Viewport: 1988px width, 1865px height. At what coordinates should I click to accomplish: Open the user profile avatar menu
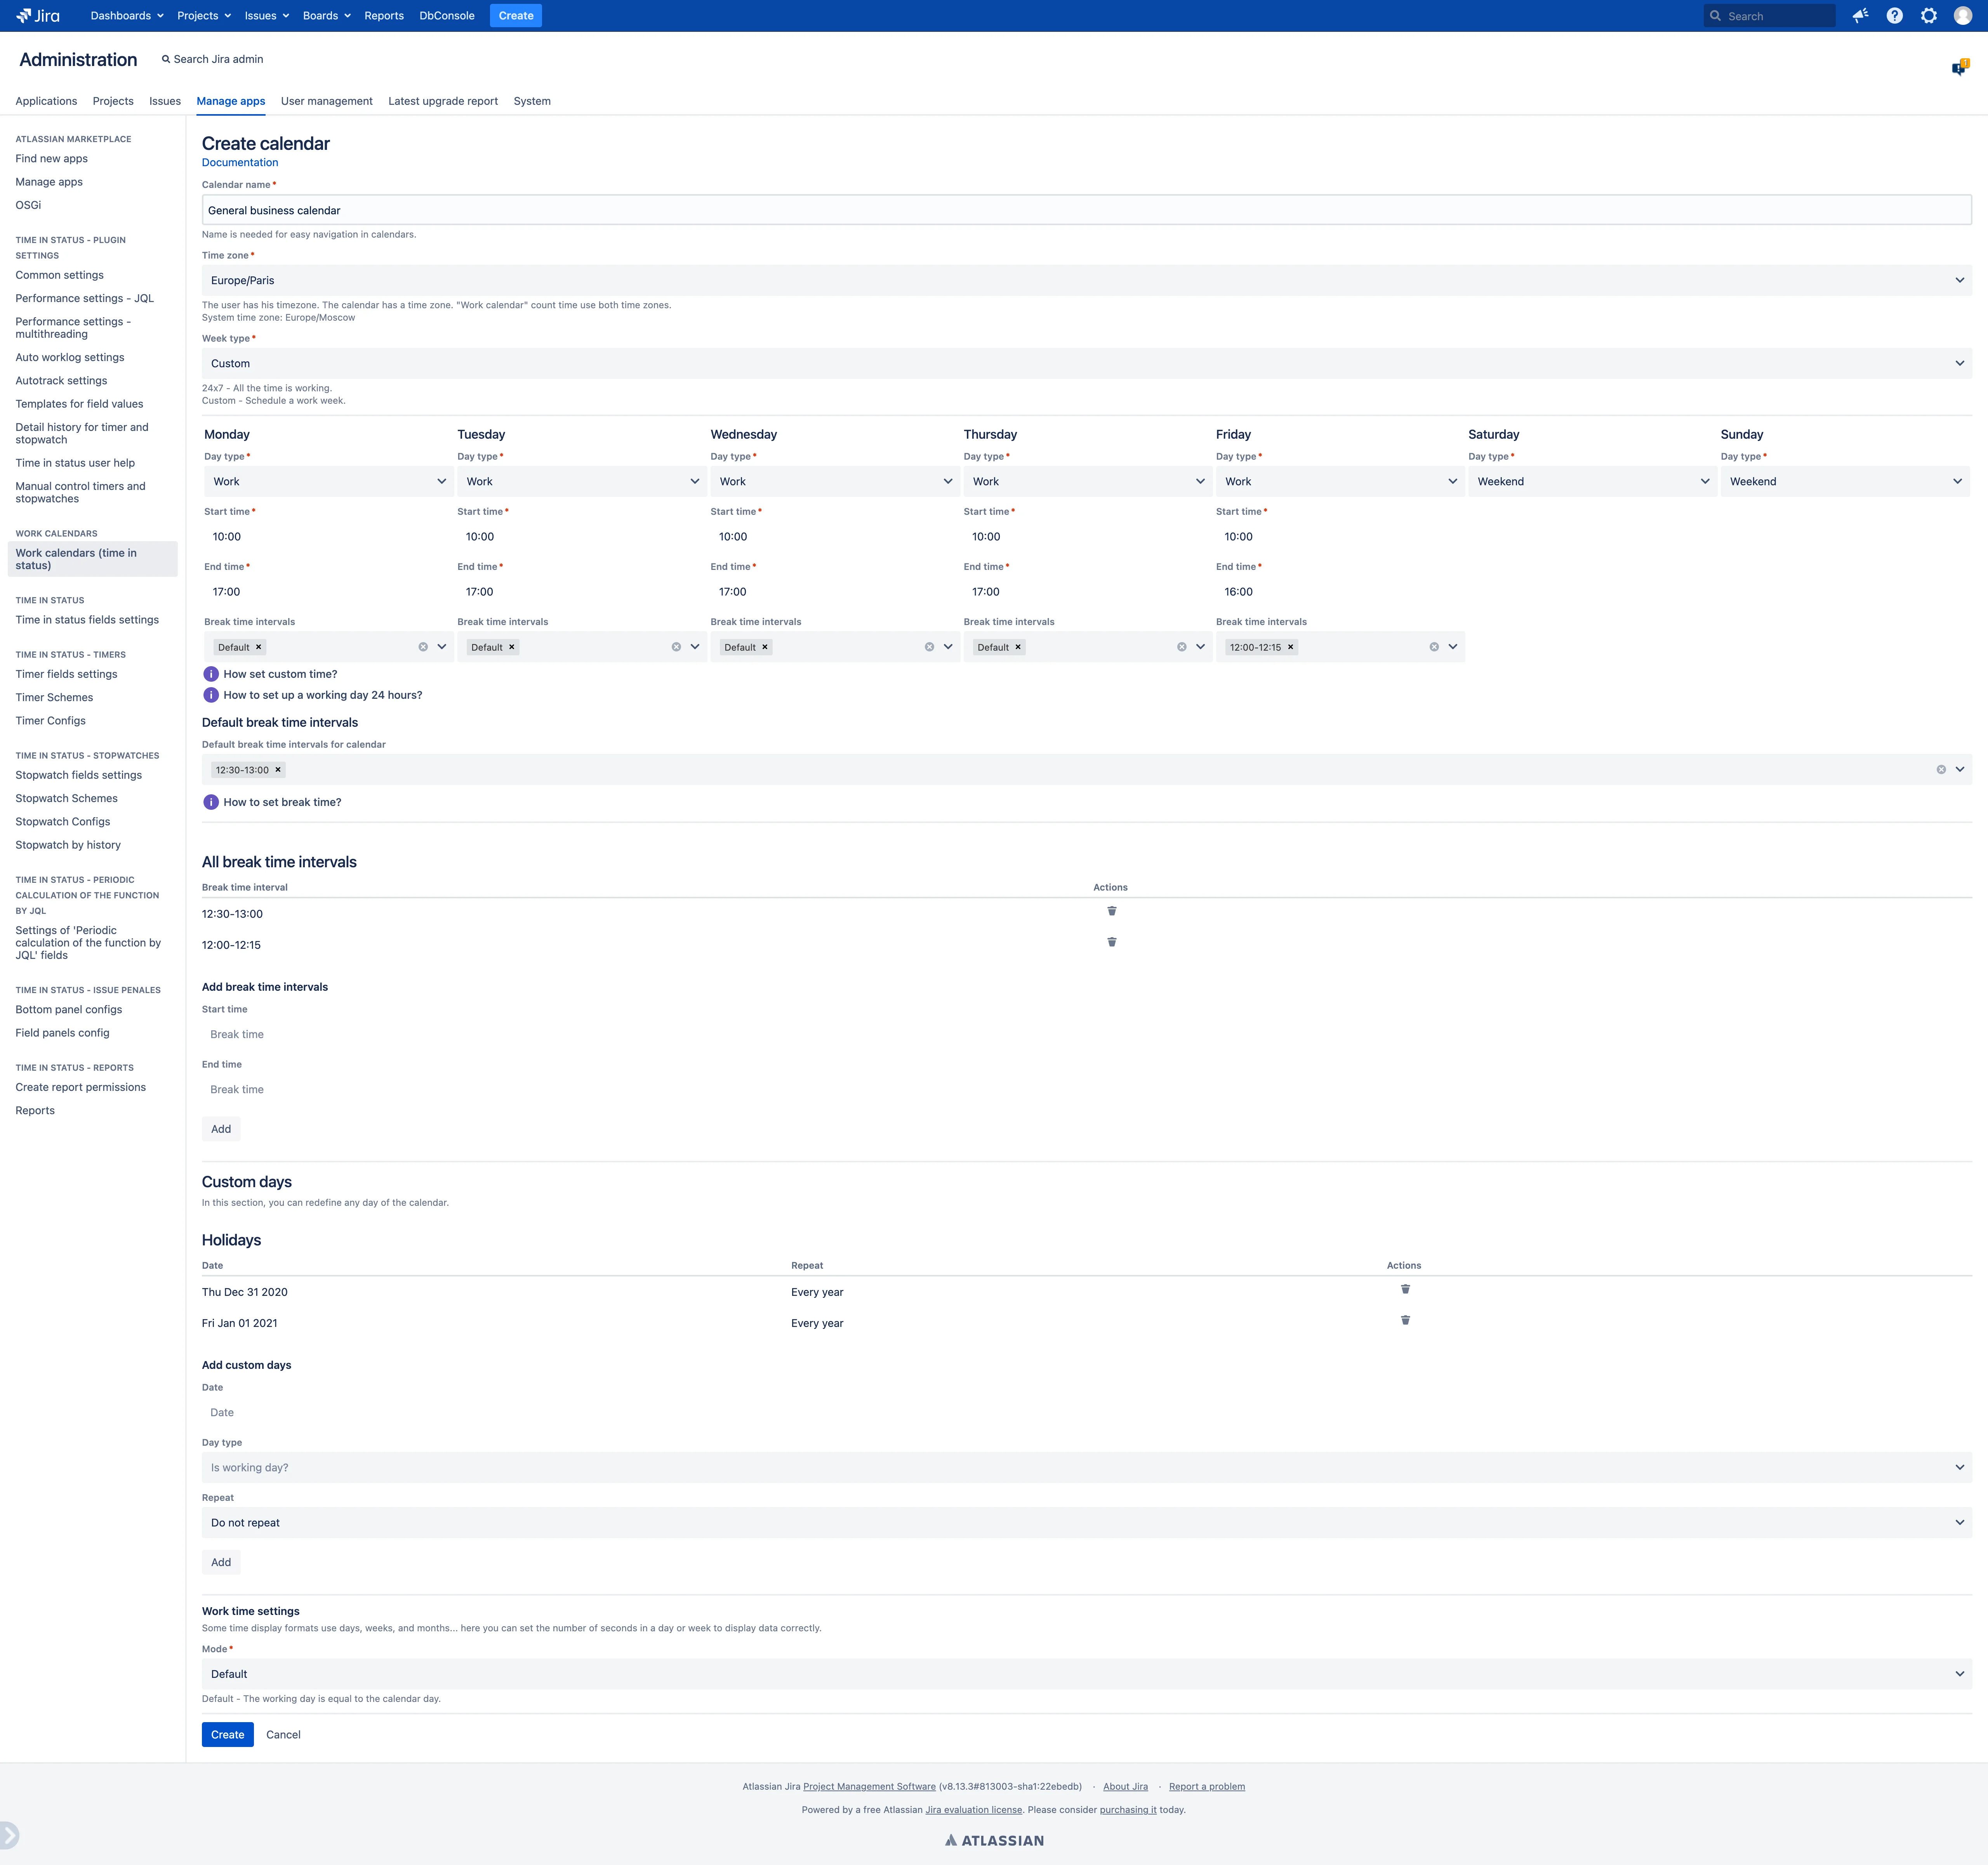coord(1963,16)
